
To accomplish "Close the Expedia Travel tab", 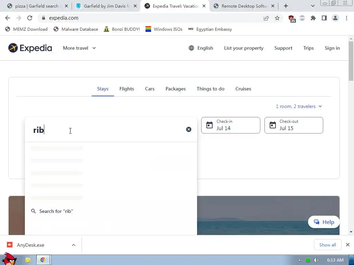I will pyautogui.click(x=204, y=6).
